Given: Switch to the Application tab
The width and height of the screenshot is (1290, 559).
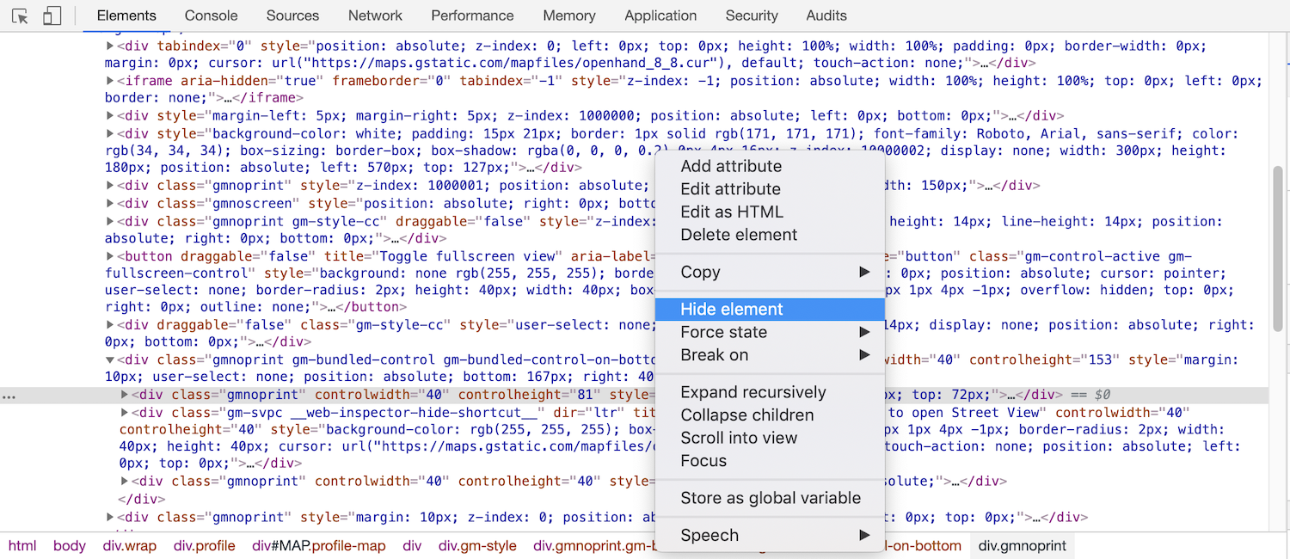Looking at the screenshot, I should [660, 15].
